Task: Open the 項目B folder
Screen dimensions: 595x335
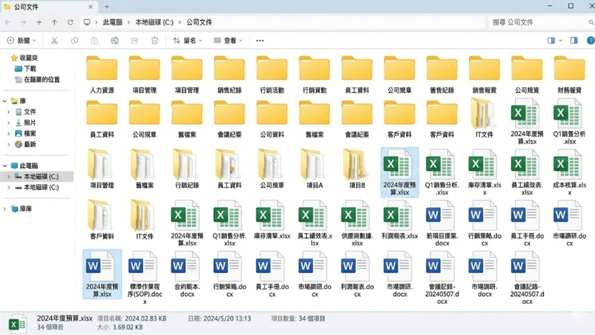Action: 357,168
